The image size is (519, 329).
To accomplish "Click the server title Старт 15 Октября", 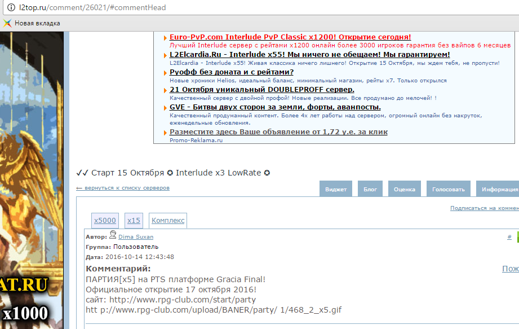I will coord(173,173).
